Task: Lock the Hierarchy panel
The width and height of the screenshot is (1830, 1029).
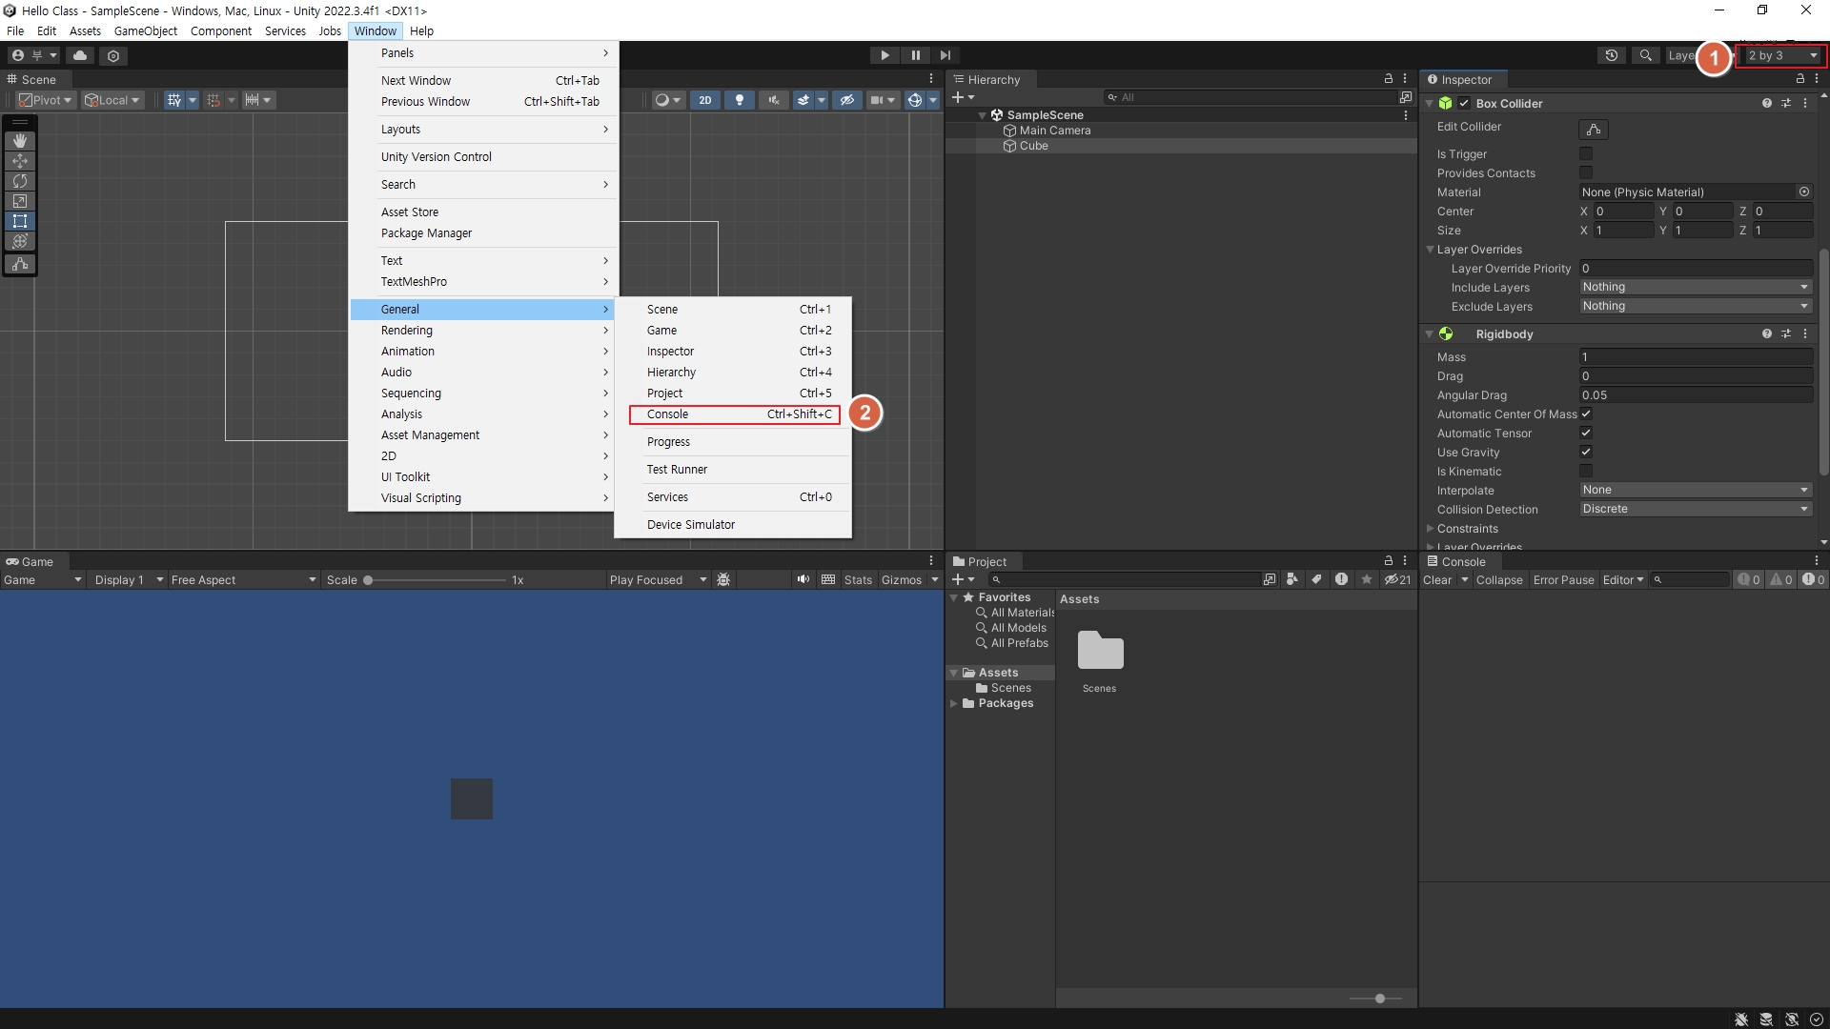Action: click(1389, 79)
